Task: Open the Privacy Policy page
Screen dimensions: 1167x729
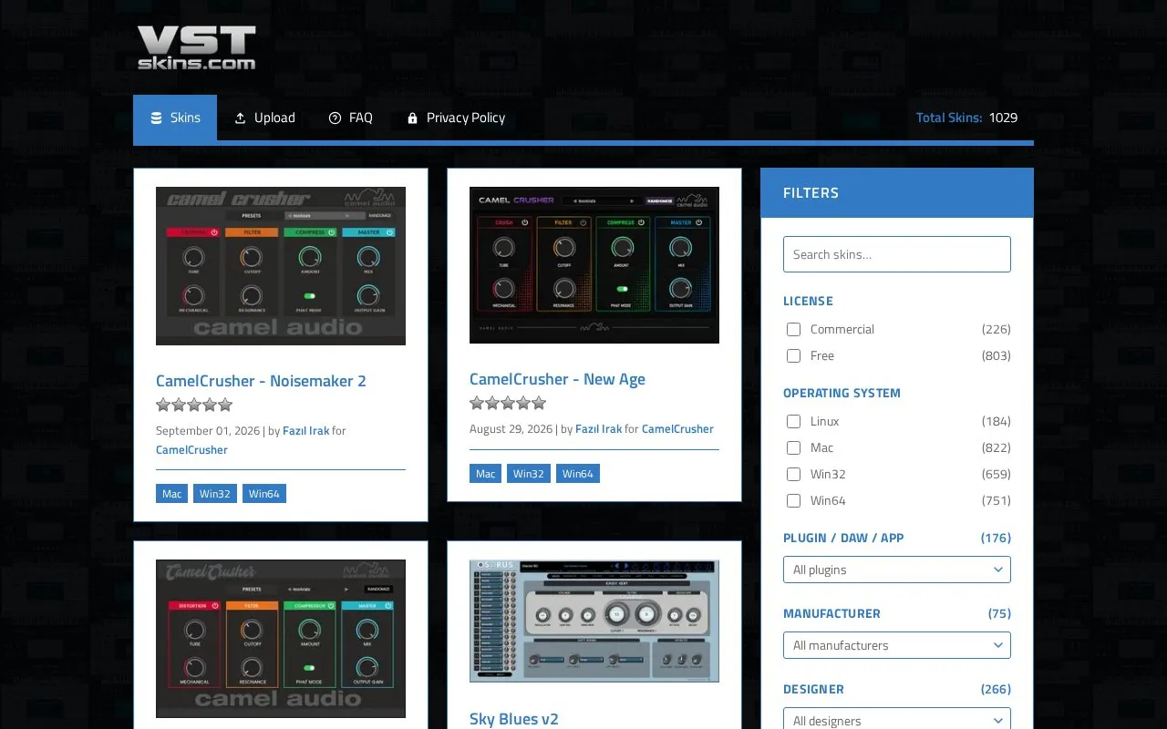Action: (x=456, y=118)
